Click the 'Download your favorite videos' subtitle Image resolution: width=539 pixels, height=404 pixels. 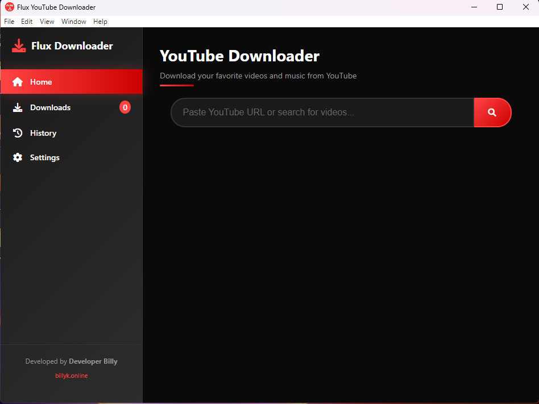[x=258, y=76]
